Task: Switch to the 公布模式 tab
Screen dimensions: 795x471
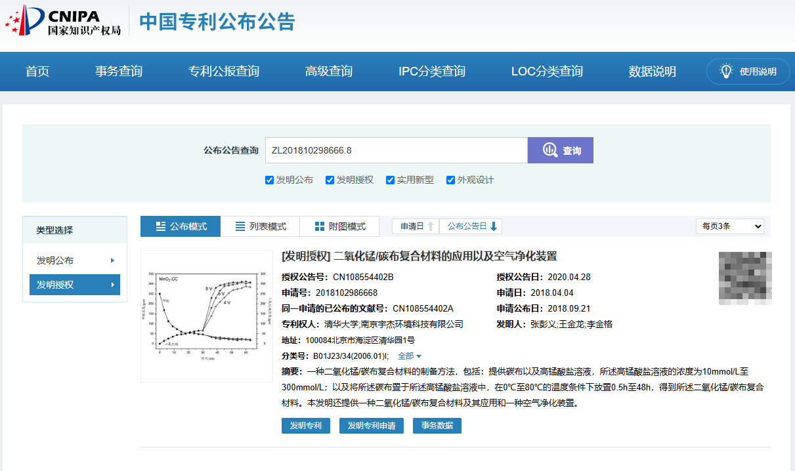Action: click(181, 226)
